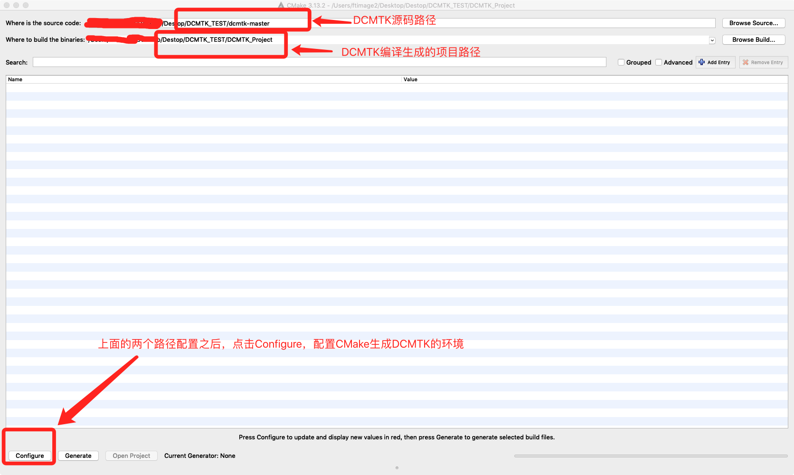The width and height of the screenshot is (794, 475).
Task: Sort by the Name column header
Action: (204, 79)
